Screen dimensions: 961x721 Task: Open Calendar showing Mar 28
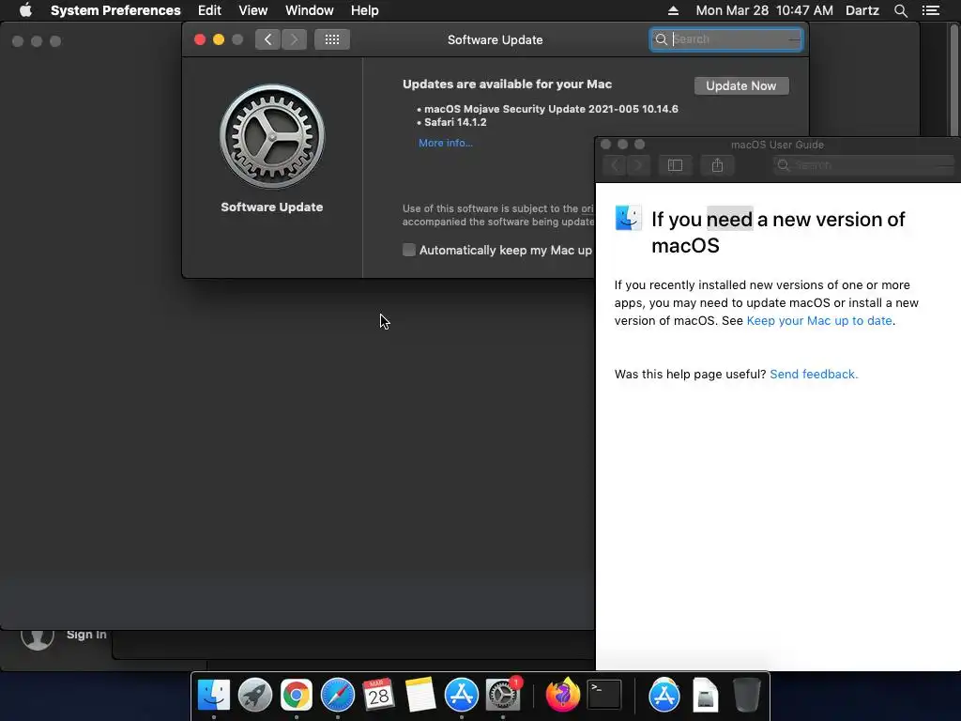pyautogui.click(x=379, y=695)
